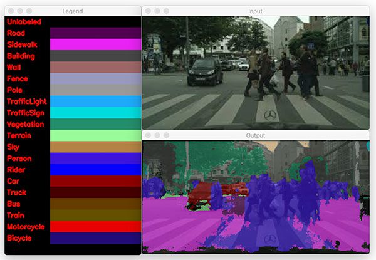The height and width of the screenshot is (260, 376).
Task: Select the 'Truck' legend text
Action: point(16,193)
